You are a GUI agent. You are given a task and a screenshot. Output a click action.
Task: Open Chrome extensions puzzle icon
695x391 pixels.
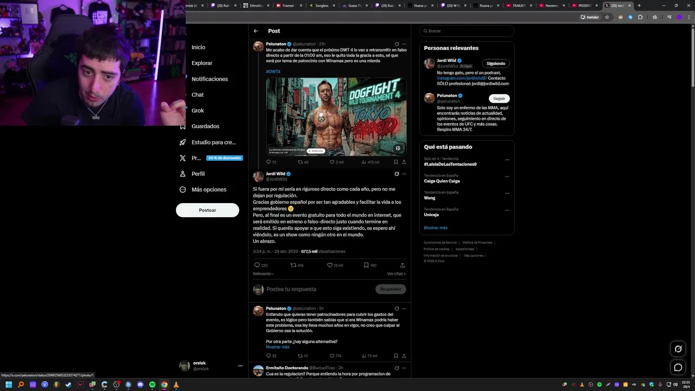coord(640,17)
